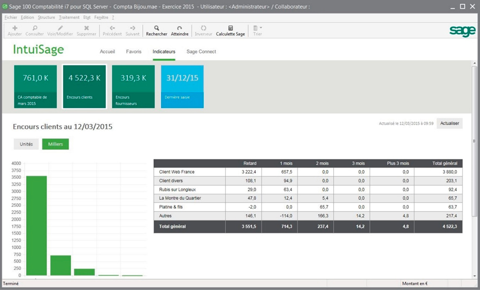Click the Actualiser button
This screenshot has width=480, height=290.
pos(450,124)
